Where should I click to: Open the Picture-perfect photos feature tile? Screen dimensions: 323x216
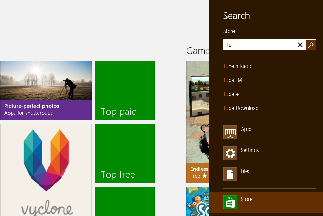[x=46, y=91]
